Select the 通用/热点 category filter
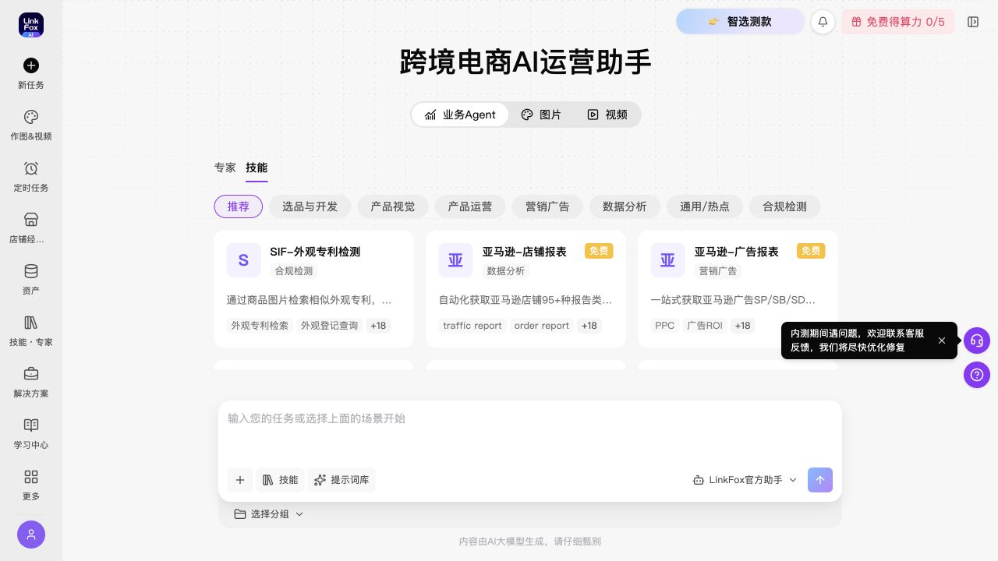 pyautogui.click(x=705, y=206)
